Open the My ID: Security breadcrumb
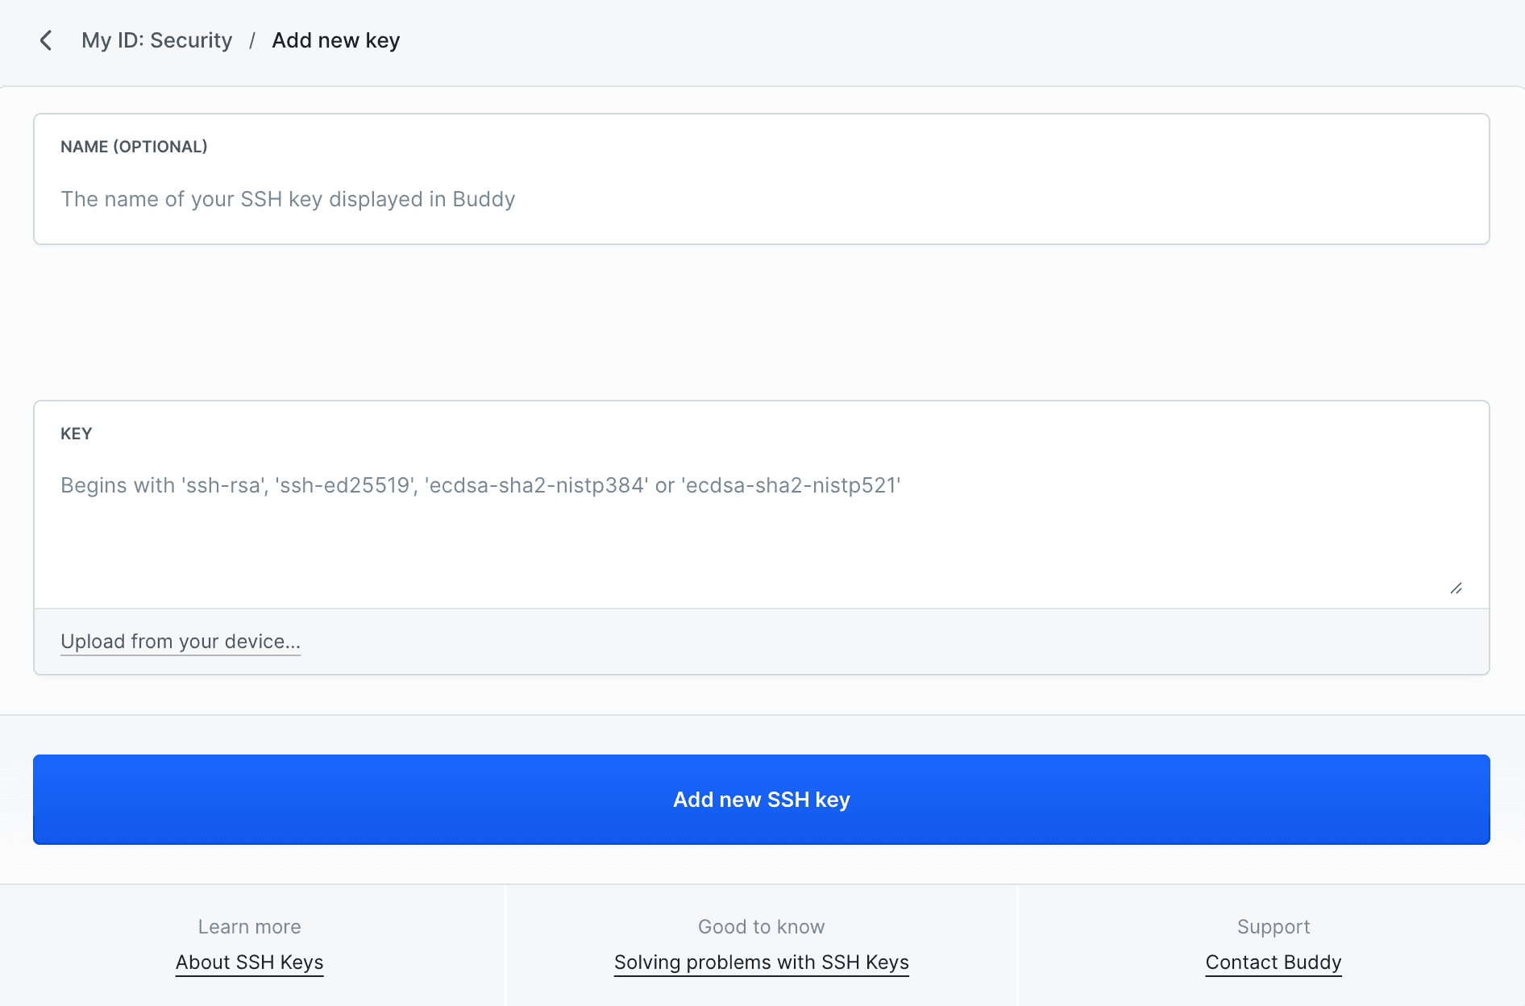 click(156, 40)
